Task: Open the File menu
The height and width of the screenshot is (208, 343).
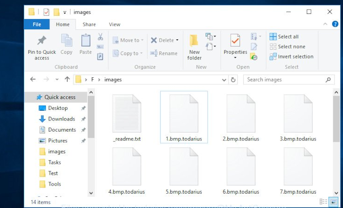Action: (x=37, y=25)
